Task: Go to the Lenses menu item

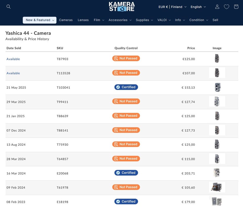Action: (x=83, y=20)
